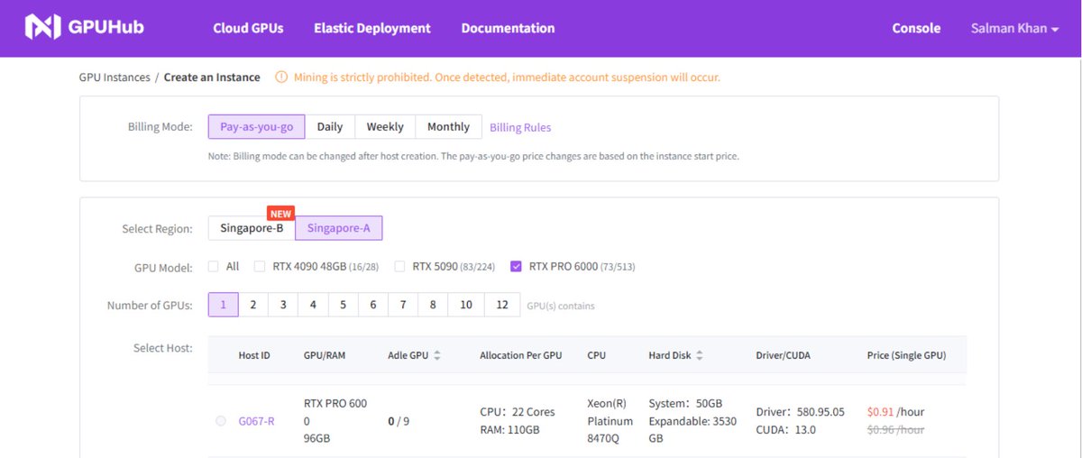The image size is (1082, 458).
Task: Click the 0 / 9 idle GPU value
Action: click(x=399, y=421)
